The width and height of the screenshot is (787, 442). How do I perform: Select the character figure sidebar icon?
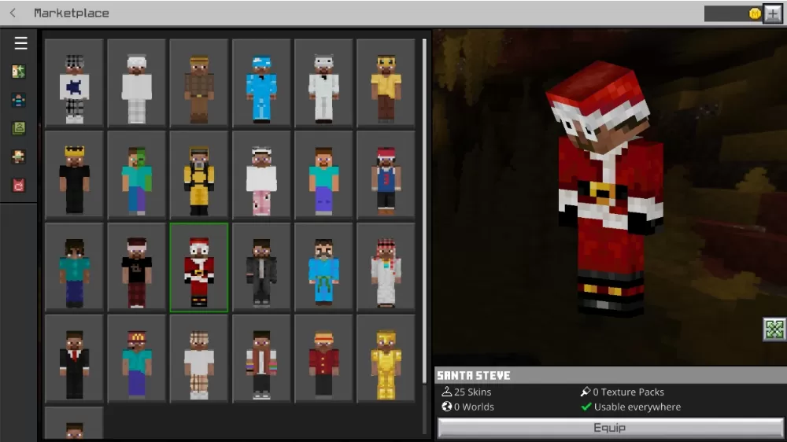[x=19, y=157]
